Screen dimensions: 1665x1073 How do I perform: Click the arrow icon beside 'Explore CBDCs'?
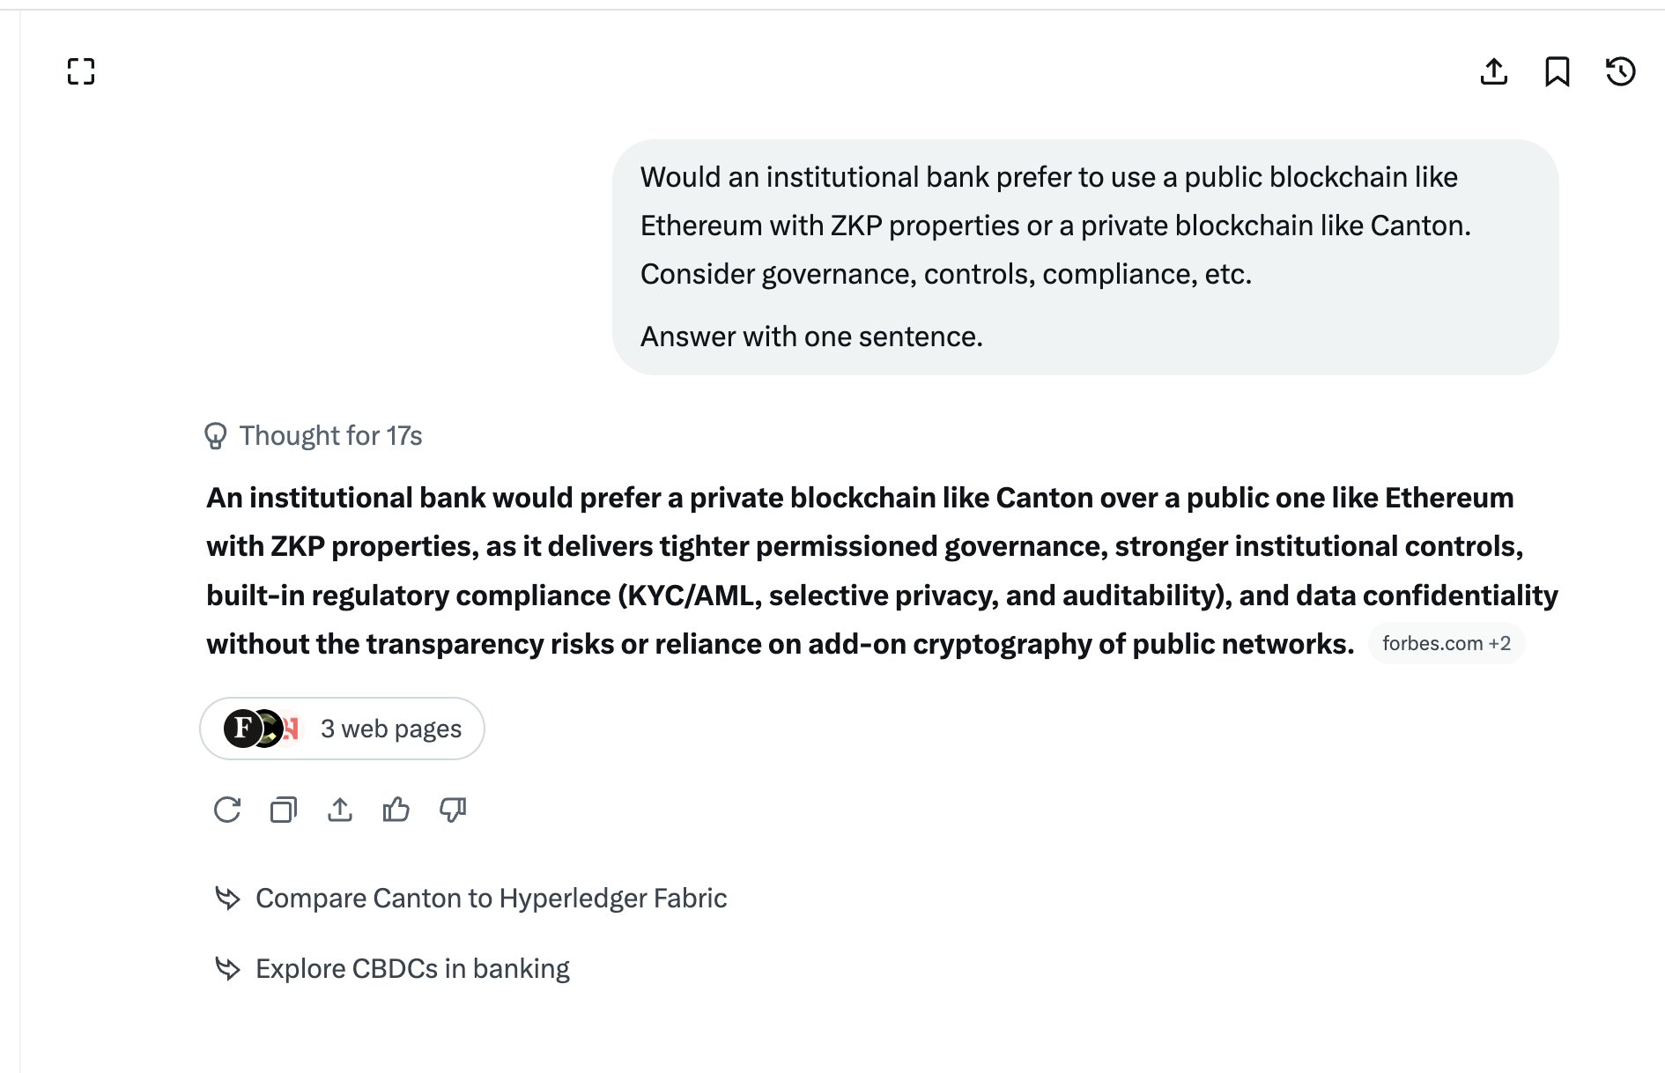227,969
